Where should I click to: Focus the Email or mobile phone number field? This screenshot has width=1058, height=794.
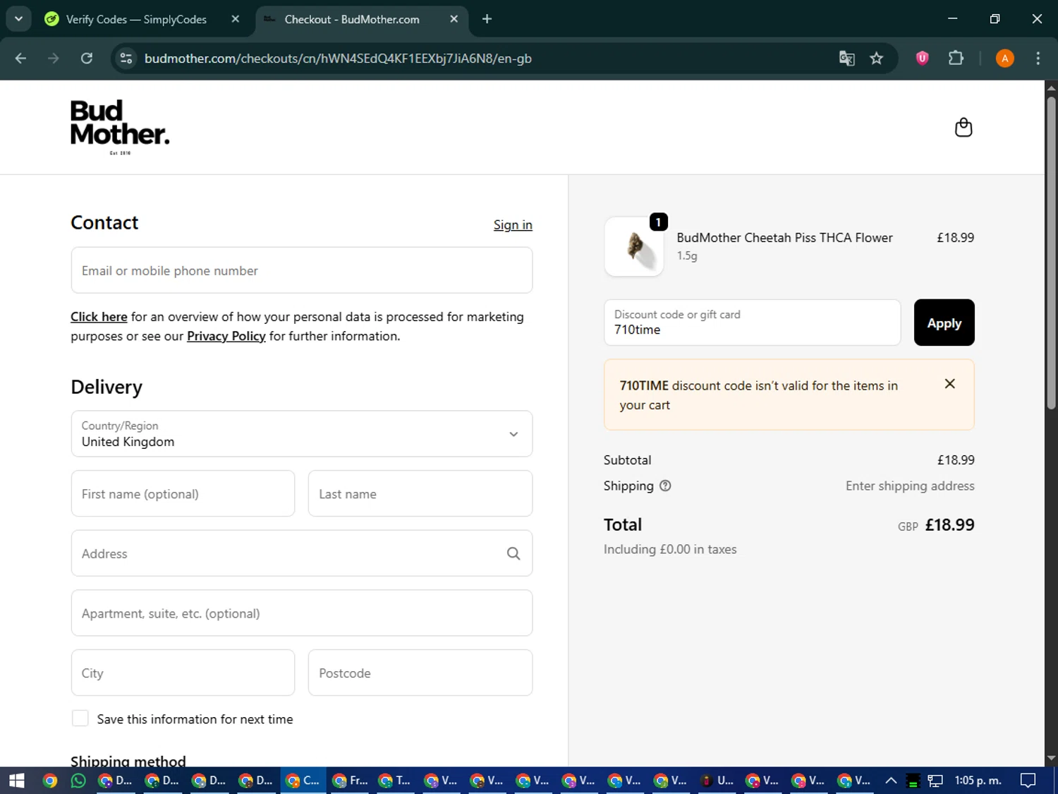[302, 270]
